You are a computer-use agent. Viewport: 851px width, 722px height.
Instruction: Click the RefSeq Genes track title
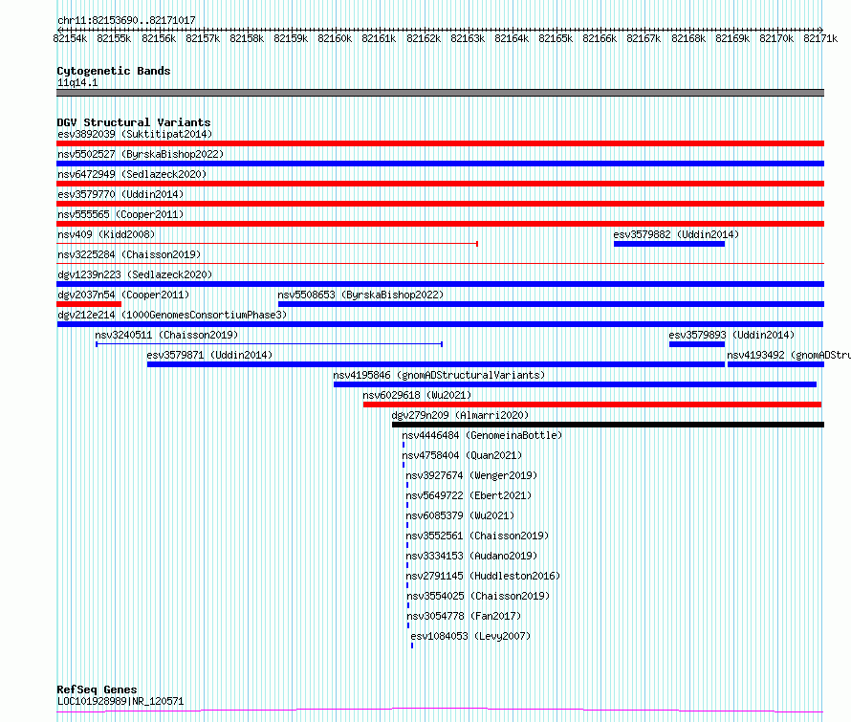click(97, 690)
